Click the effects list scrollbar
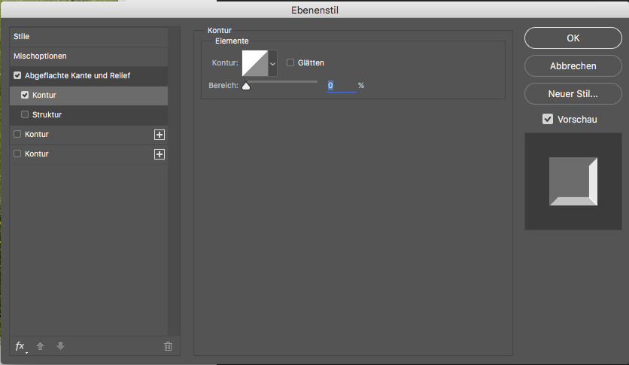The width and height of the screenshot is (629, 365). click(174, 181)
